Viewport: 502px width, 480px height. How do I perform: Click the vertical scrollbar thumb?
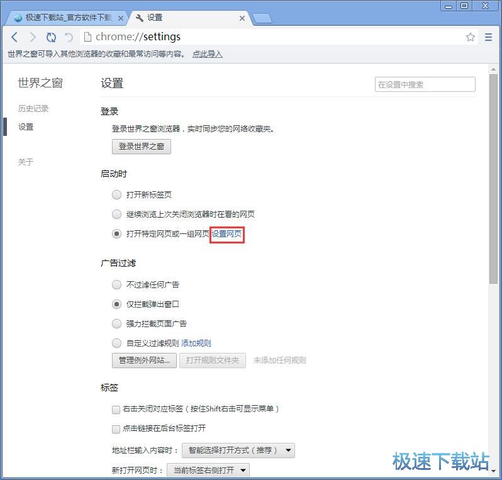493,179
